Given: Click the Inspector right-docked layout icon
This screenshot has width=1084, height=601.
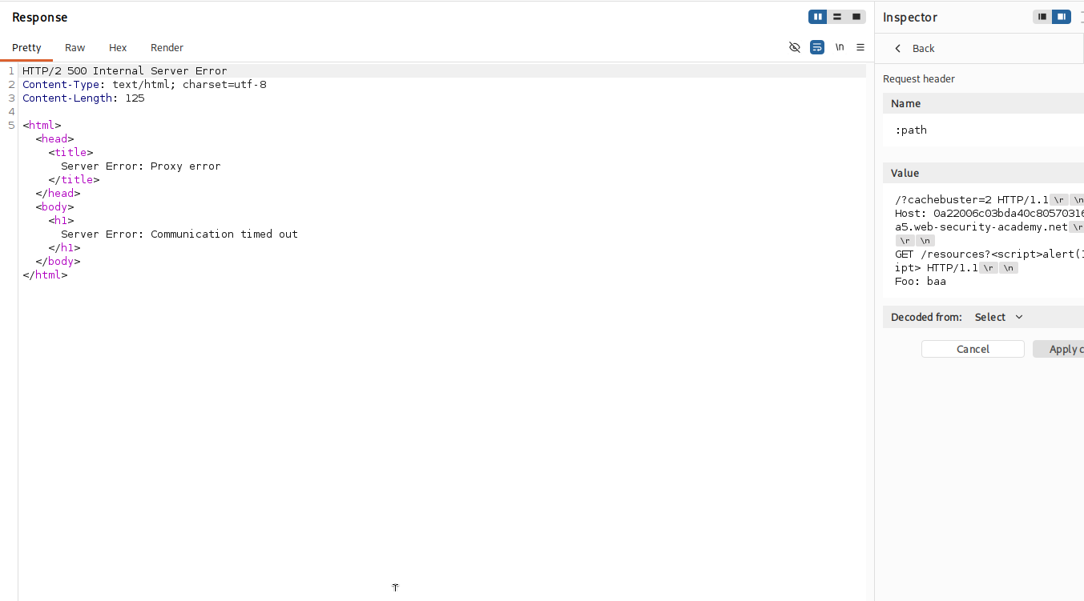Looking at the screenshot, I should (x=1061, y=17).
